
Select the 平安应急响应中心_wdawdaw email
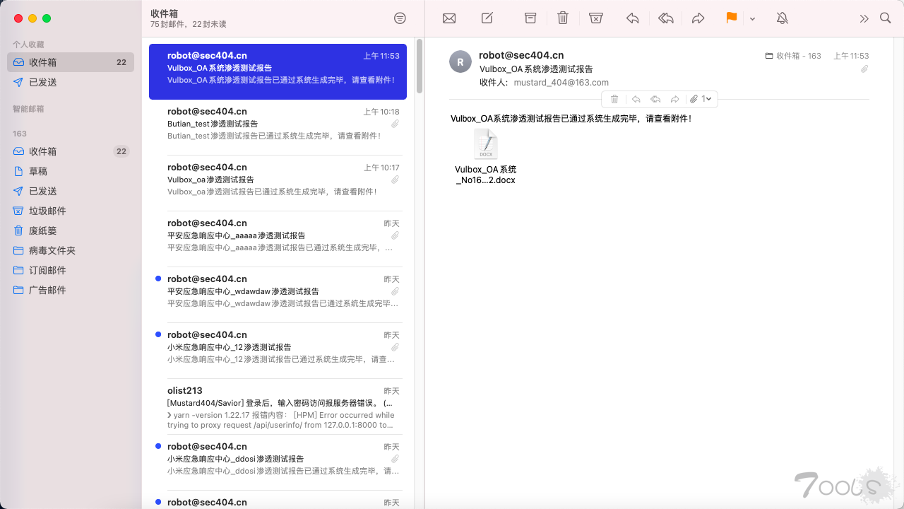[x=278, y=295]
